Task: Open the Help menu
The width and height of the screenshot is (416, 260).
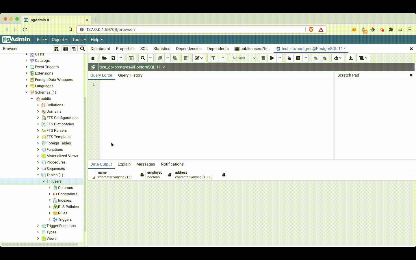Action: coord(97,40)
